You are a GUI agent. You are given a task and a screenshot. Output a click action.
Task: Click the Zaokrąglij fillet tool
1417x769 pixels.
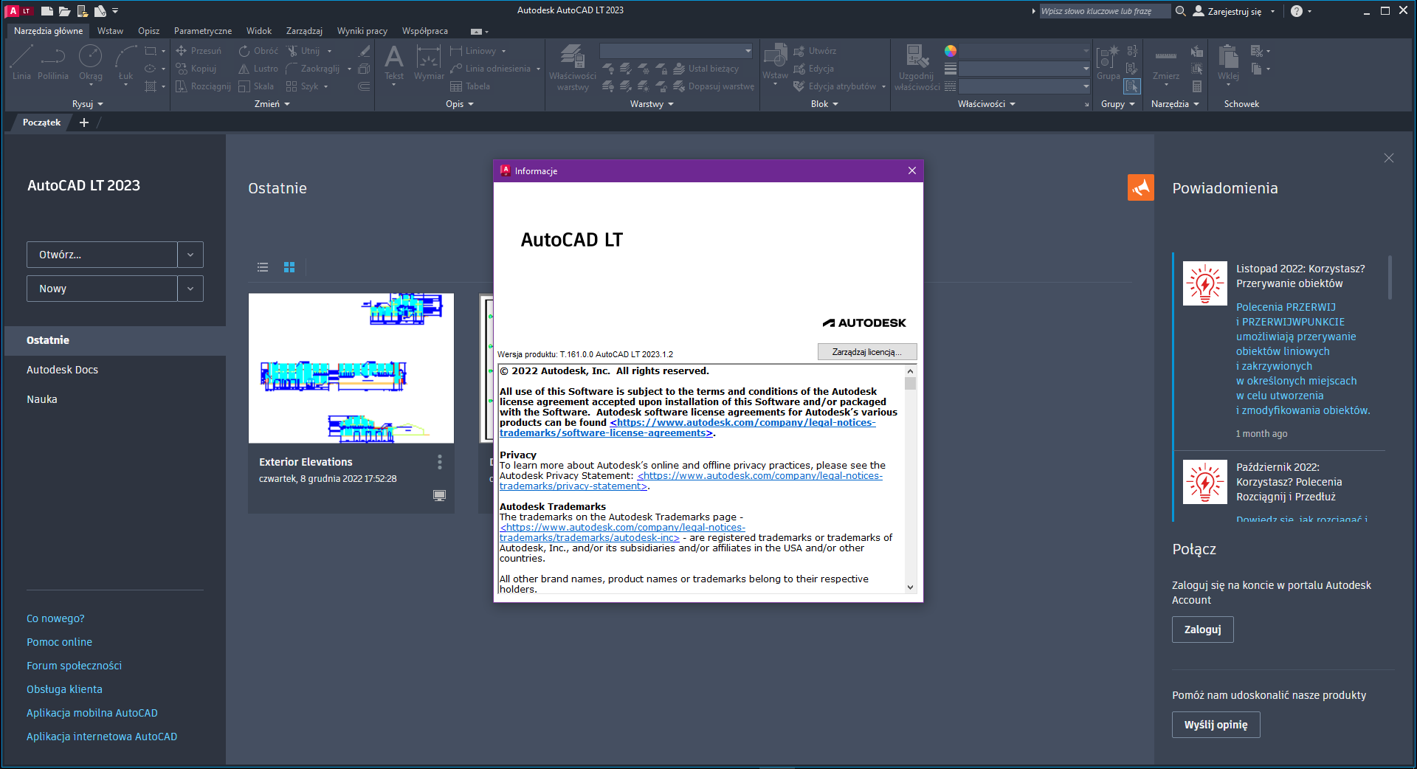313,69
